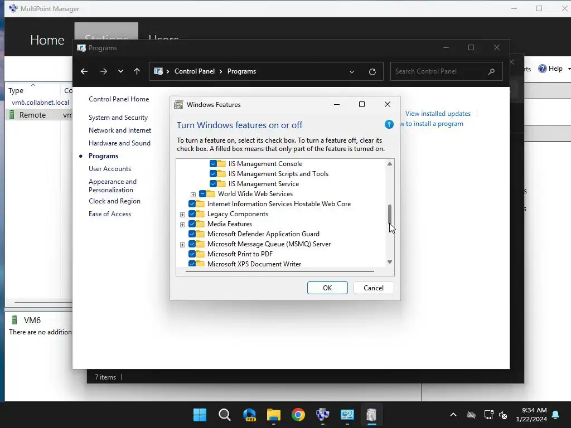
Task: Launch Google Chrome from taskbar
Action: [298, 415]
